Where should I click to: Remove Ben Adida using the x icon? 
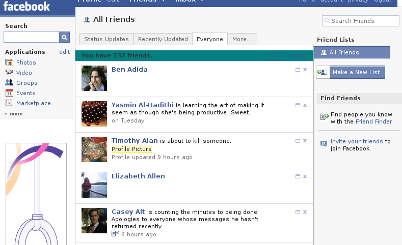(305, 70)
